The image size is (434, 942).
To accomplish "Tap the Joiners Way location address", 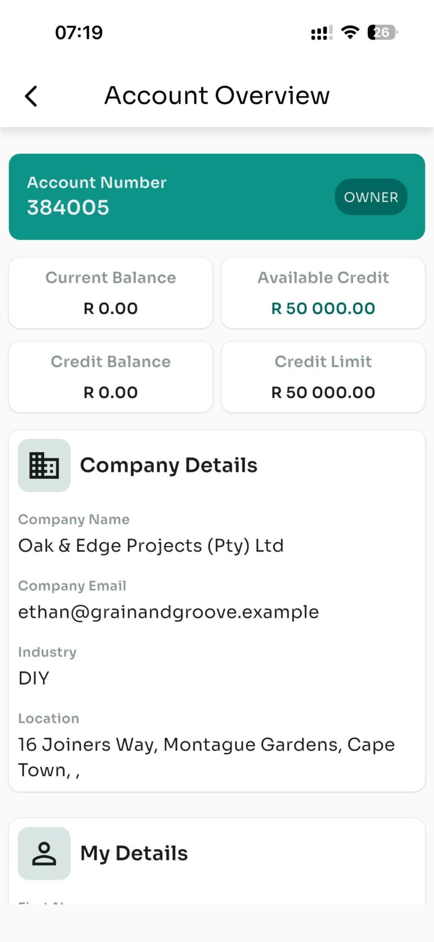I will pos(206,757).
